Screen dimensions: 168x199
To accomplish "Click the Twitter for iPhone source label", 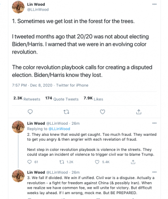I will pyautogui.click(x=72, y=85).
